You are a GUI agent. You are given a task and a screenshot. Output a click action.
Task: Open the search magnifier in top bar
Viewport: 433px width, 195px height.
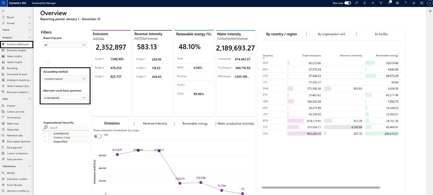[357, 3]
